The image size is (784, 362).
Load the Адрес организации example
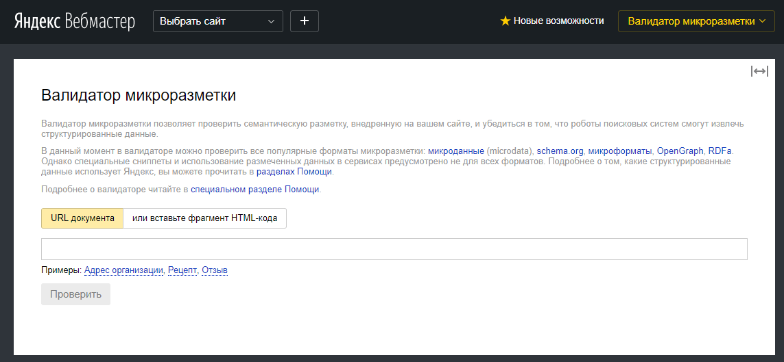pyautogui.click(x=123, y=270)
